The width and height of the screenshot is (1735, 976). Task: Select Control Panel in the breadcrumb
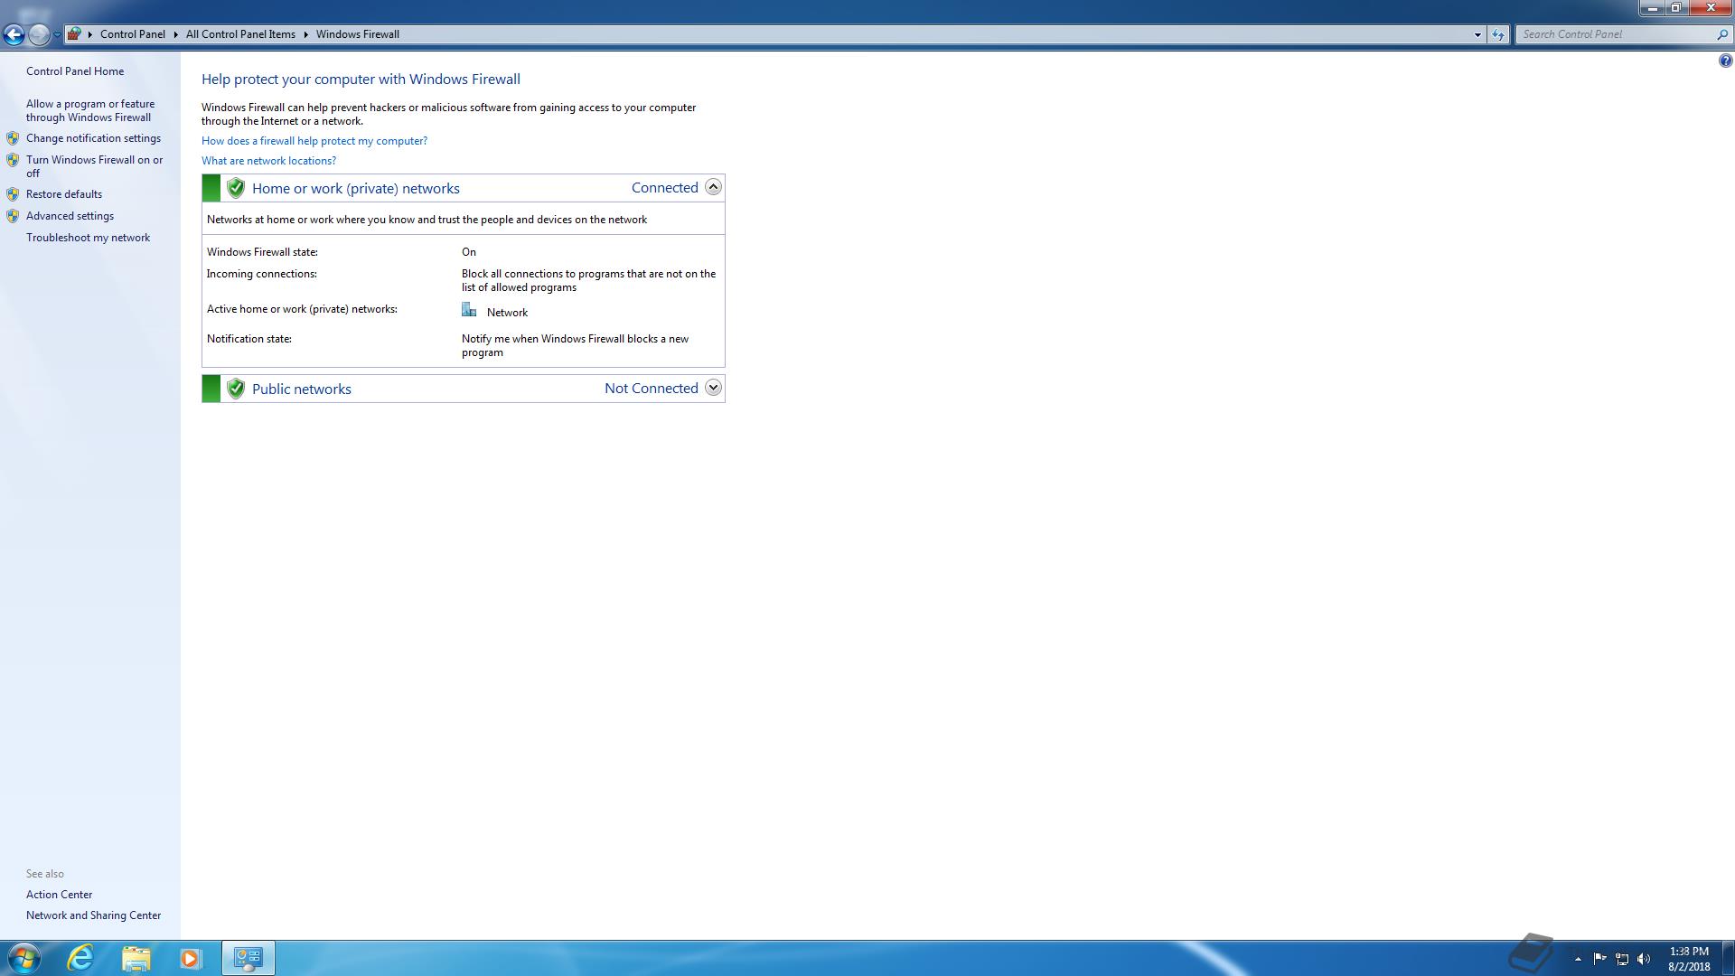click(x=133, y=34)
